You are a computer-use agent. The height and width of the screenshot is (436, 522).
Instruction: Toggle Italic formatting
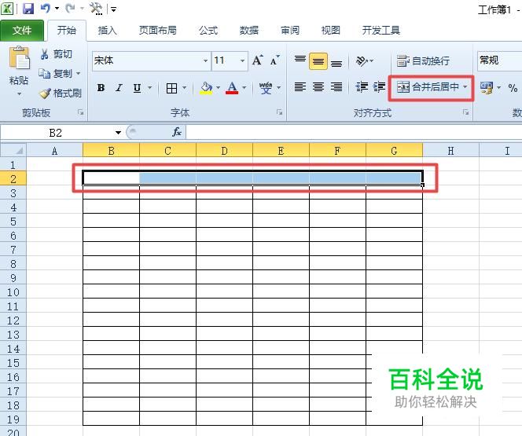pos(119,88)
